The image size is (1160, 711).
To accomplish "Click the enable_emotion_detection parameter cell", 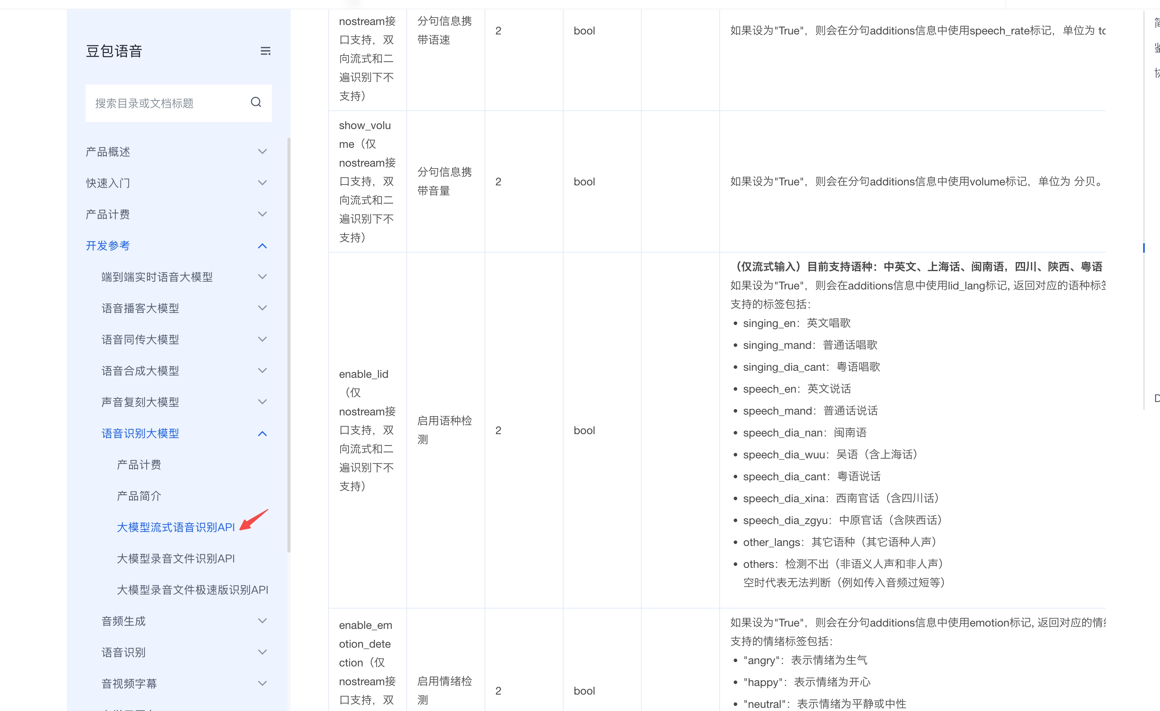I will 367,660.
